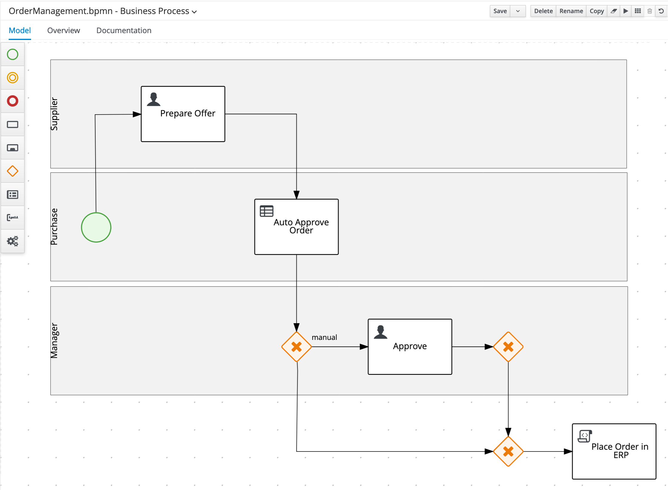Click the Rename button

point(571,11)
